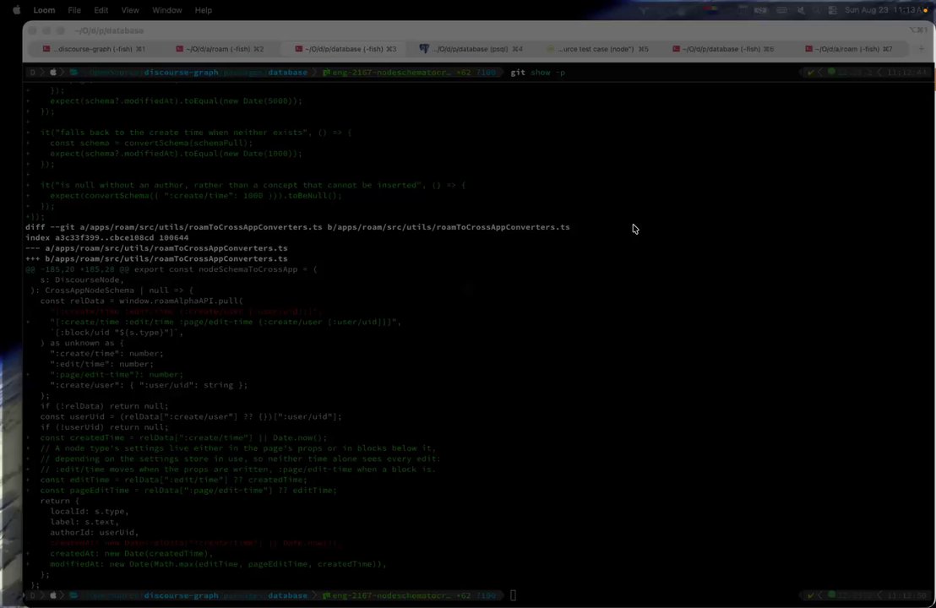This screenshot has width=936, height=608.
Task: Add a new terminal tab with plus
Action: tap(921, 49)
